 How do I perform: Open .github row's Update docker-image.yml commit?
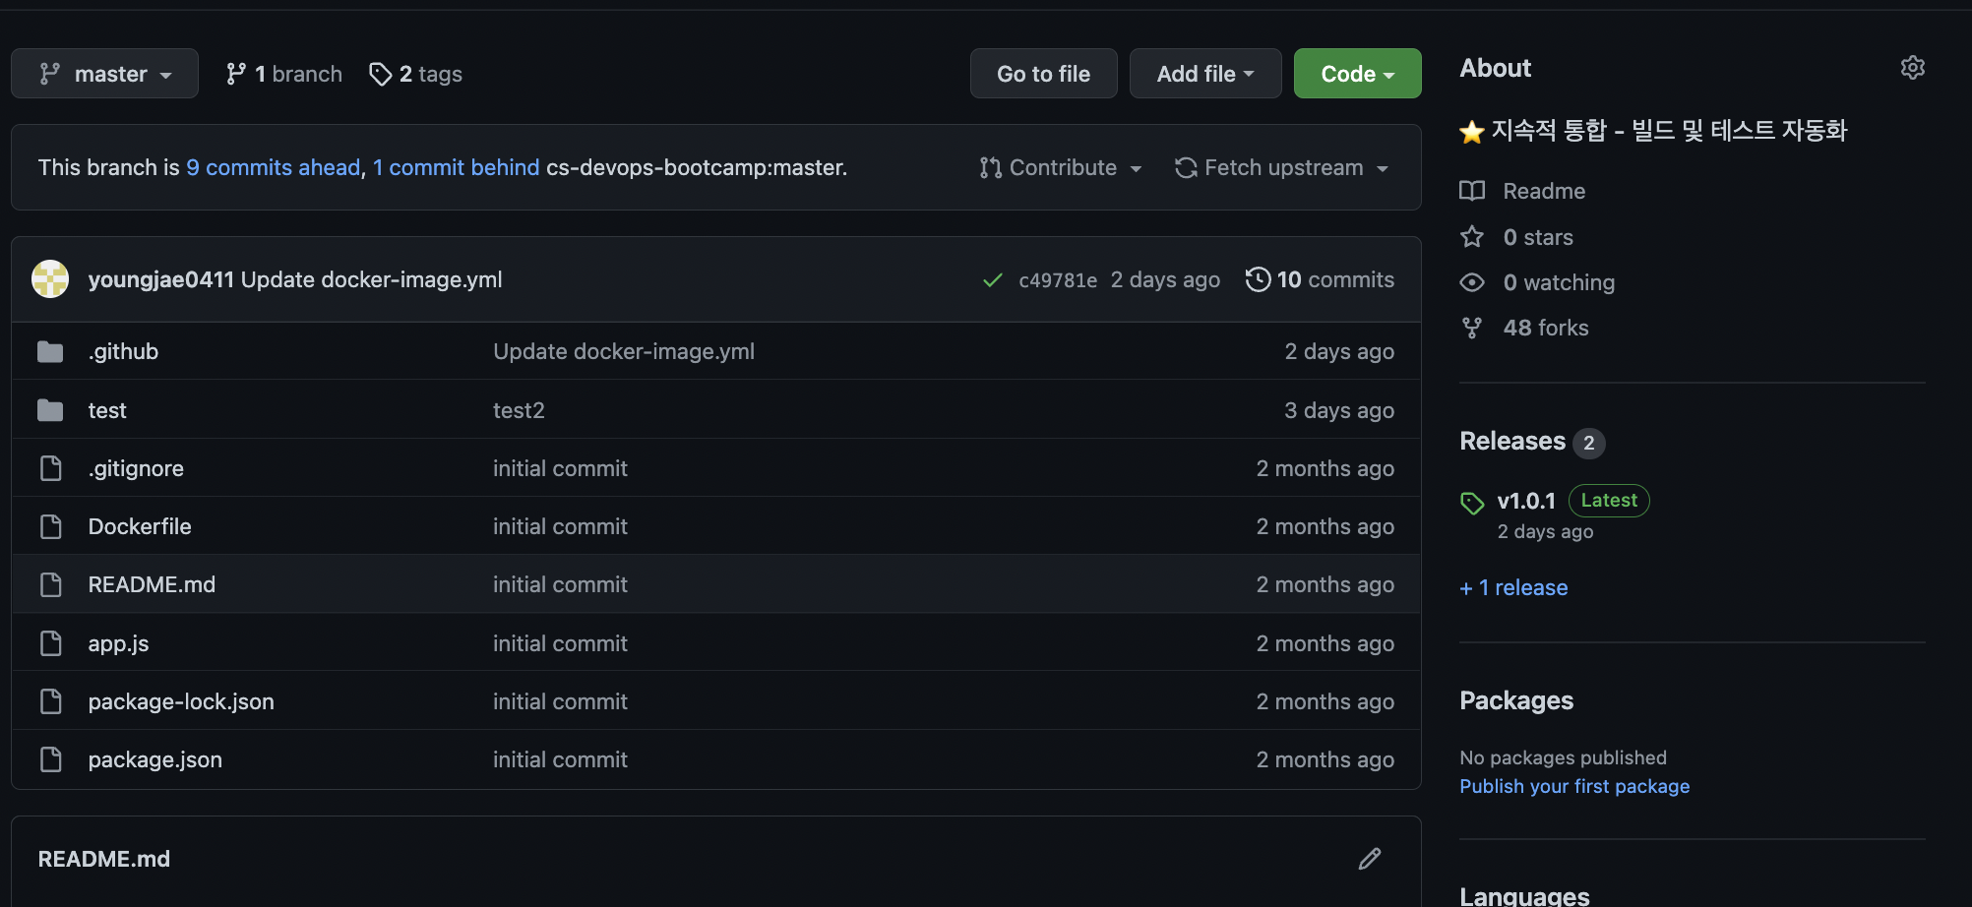click(x=624, y=351)
